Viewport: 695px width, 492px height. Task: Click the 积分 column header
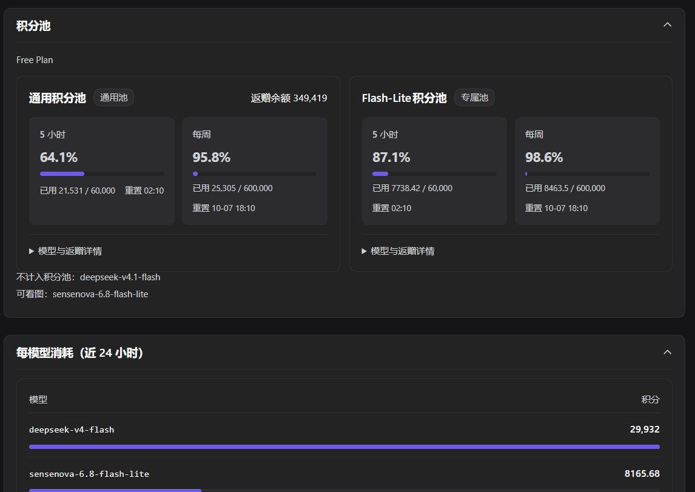click(x=650, y=399)
